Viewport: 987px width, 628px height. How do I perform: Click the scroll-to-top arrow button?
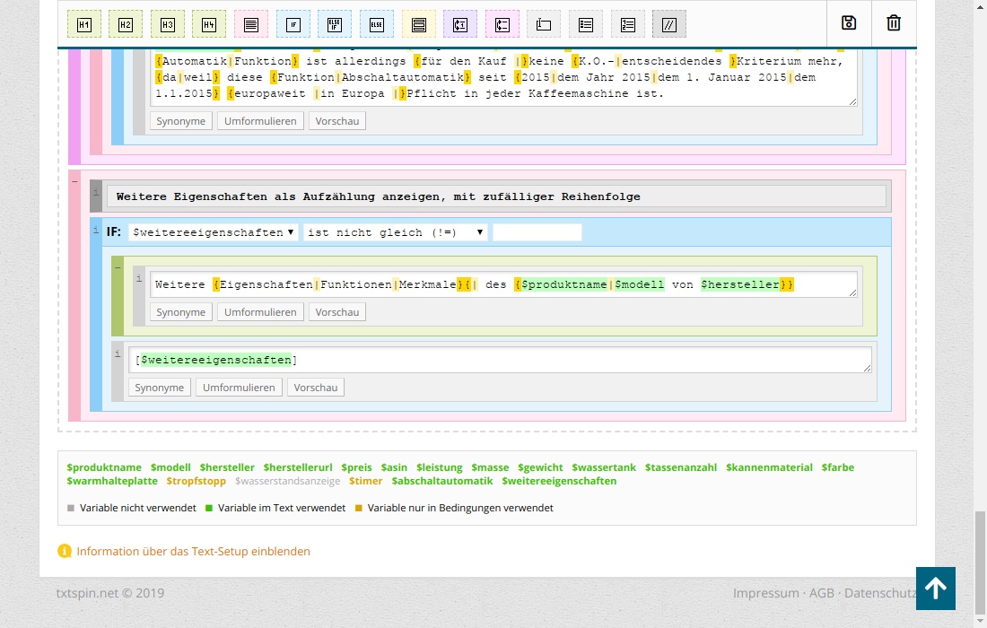click(935, 589)
